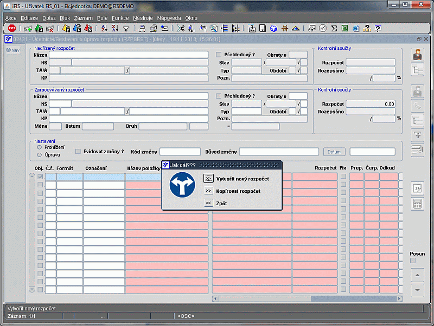The image size is (434, 326).
Task: Open the Funkce menu
Action: click(x=120, y=18)
